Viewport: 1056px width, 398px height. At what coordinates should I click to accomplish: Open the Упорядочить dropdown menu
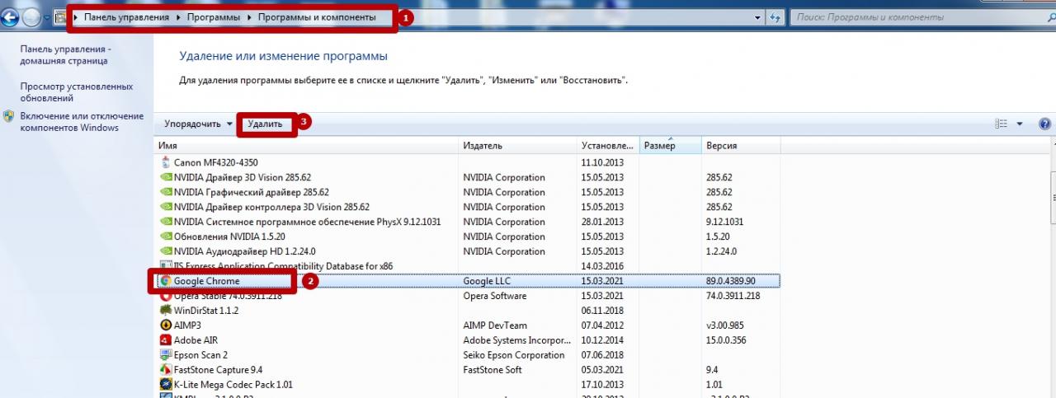[x=198, y=124]
